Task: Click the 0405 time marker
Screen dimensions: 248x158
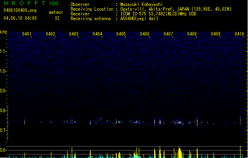Action: click(x=121, y=34)
